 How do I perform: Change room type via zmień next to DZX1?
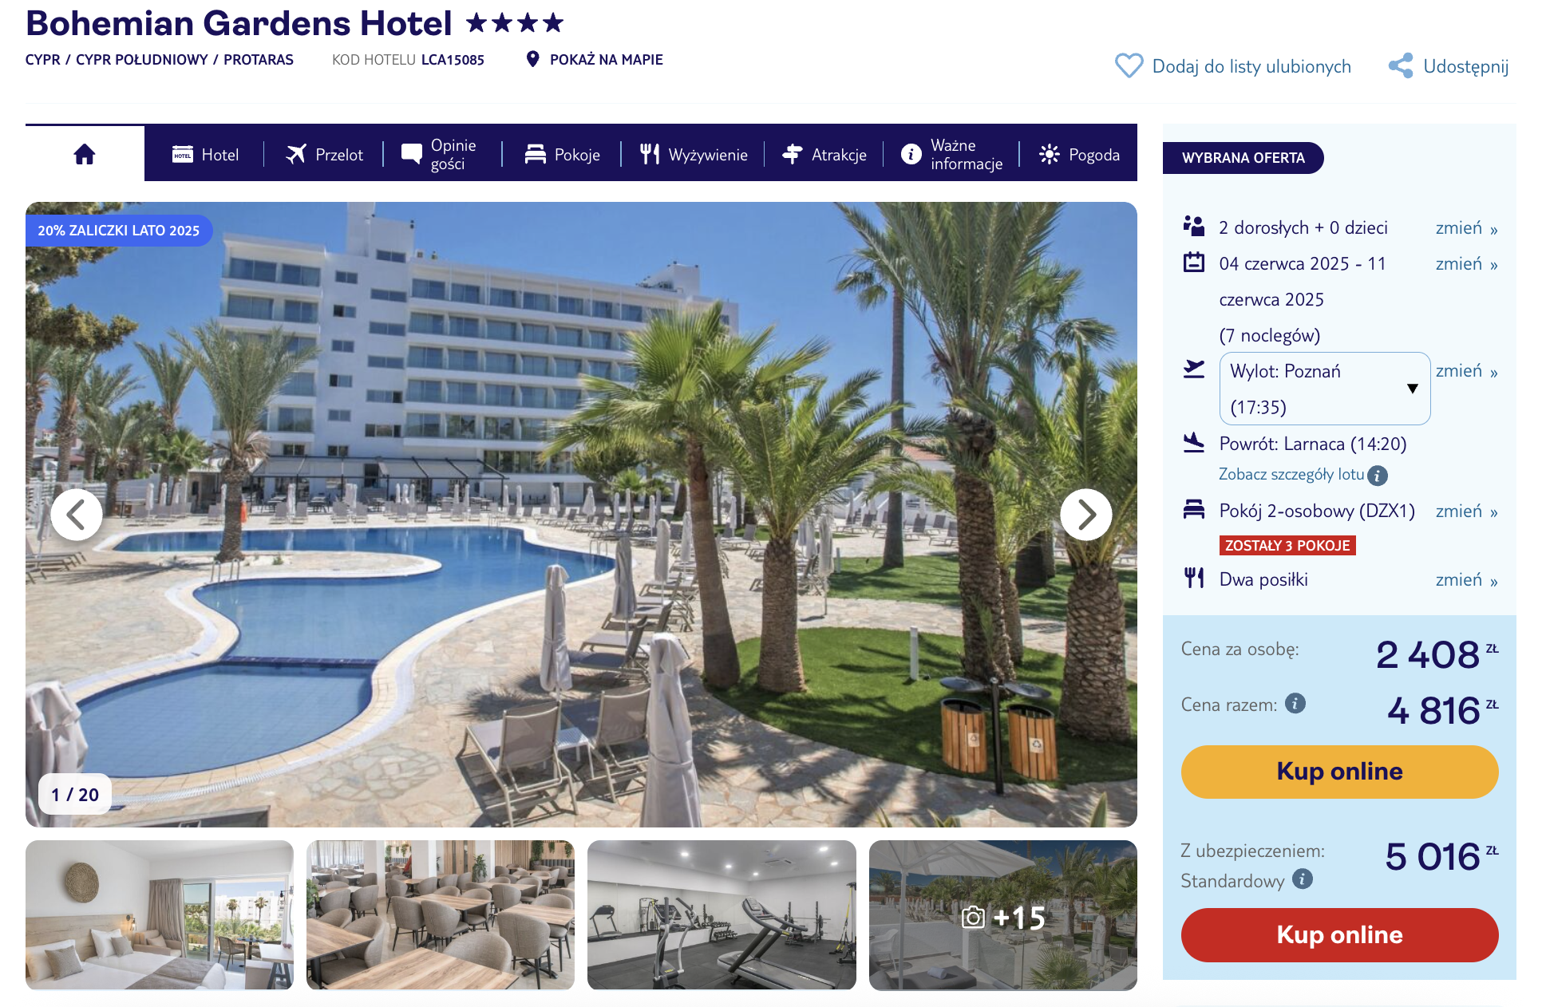pos(1466,511)
